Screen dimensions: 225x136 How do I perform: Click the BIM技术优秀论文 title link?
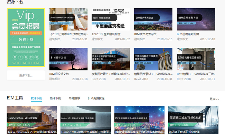tap(145, 34)
